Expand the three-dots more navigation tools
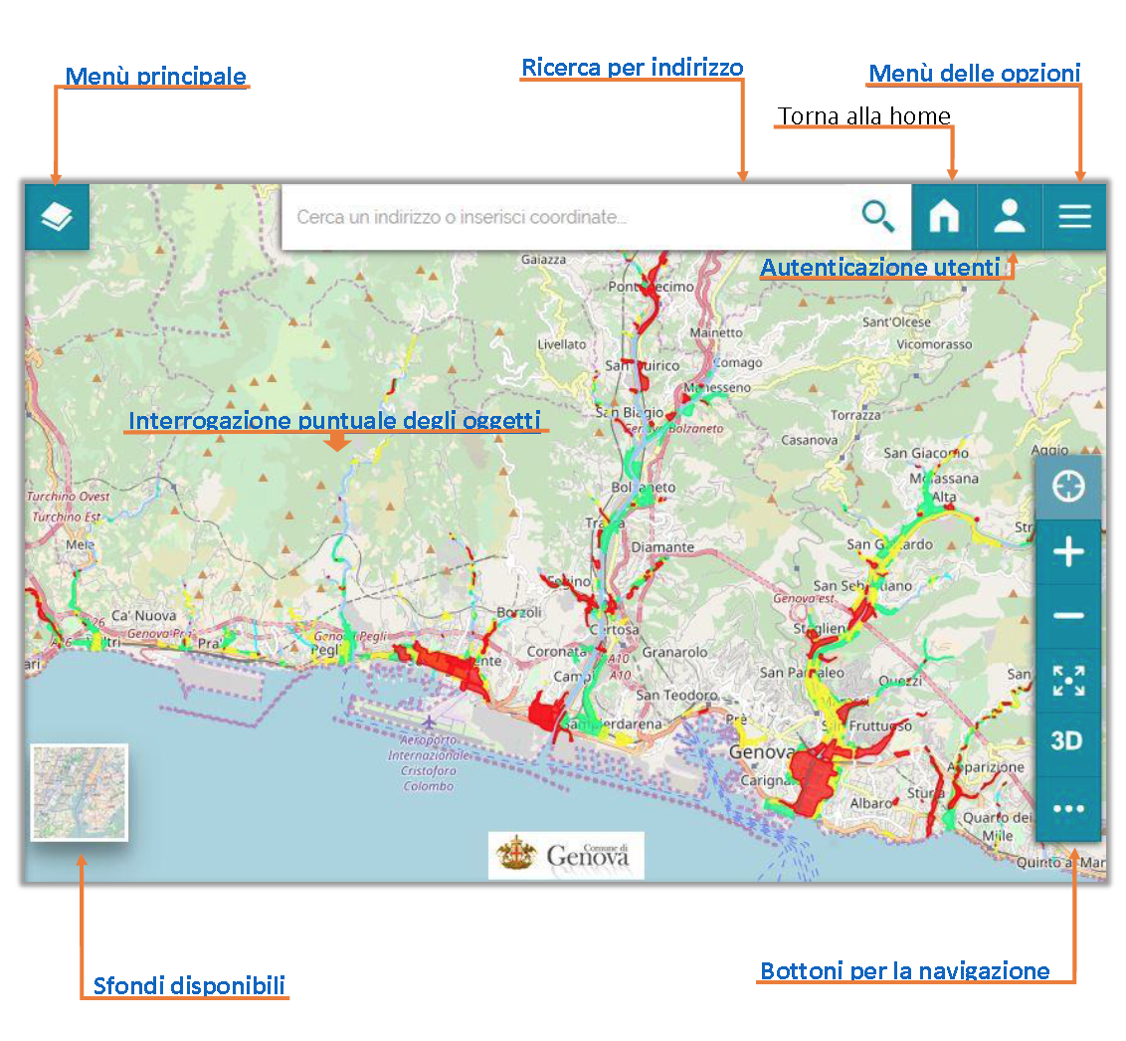Image resolution: width=1126 pixels, height=1041 pixels. [1068, 809]
